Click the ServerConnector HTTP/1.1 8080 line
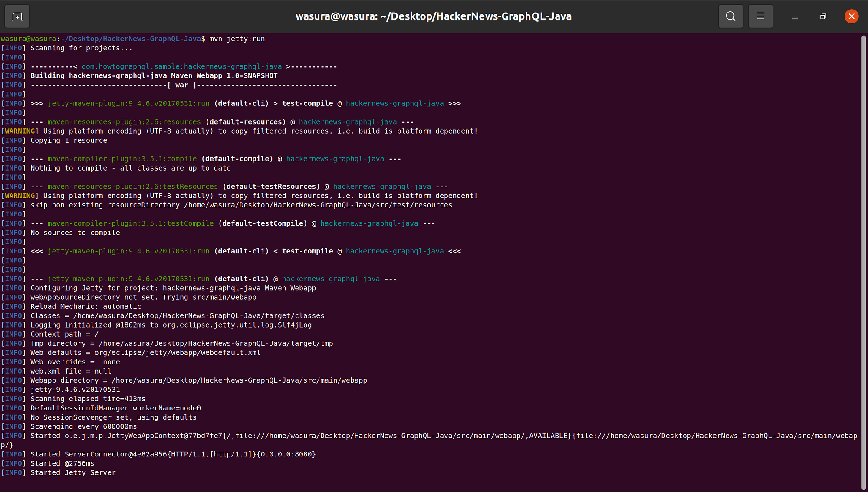Screen dimensions: 868x492 [174, 454]
